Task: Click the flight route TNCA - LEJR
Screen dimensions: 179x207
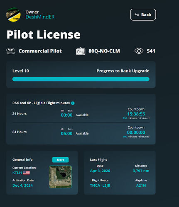Action: pyautogui.click(x=100, y=185)
